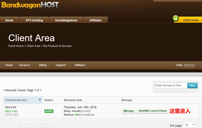Click Portal Home breadcrumb link
This screenshot has height=128, width=202.
click(x=16, y=46)
